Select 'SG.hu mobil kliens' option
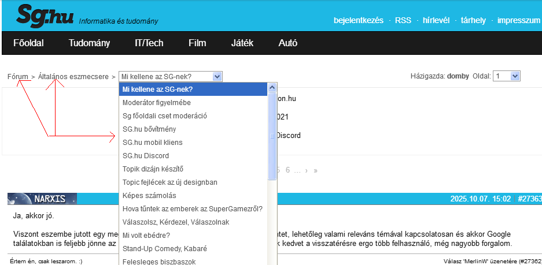 [152, 143]
